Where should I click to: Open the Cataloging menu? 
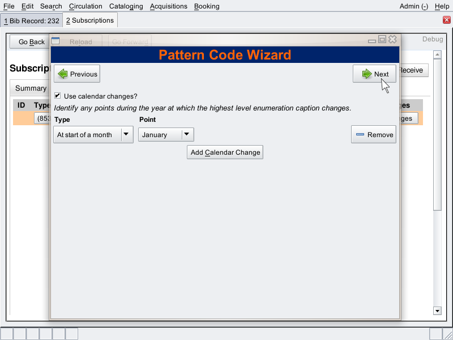coord(126,6)
